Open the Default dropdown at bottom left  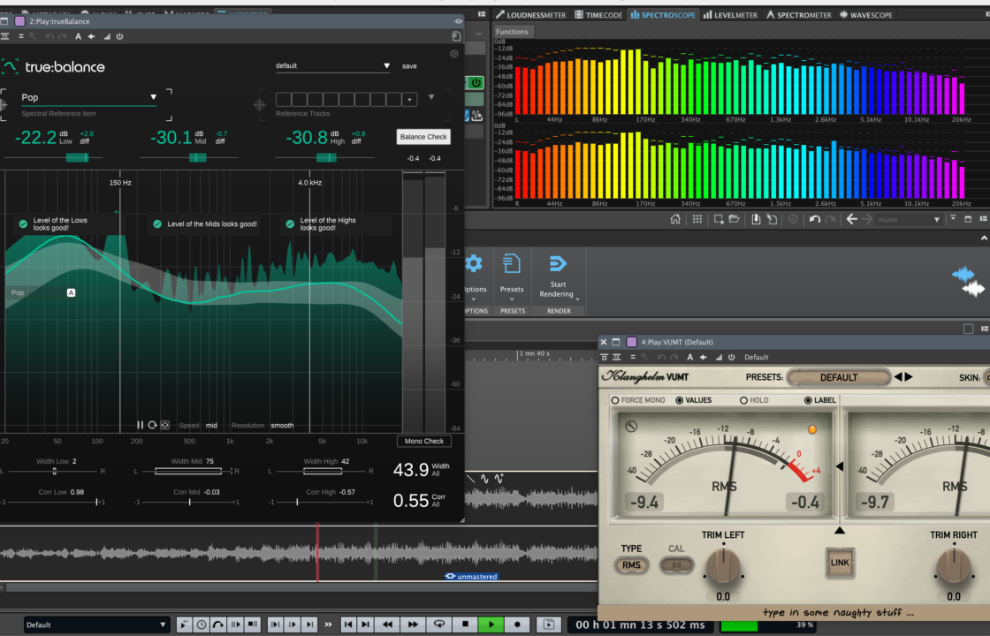pyautogui.click(x=97, y=624)
